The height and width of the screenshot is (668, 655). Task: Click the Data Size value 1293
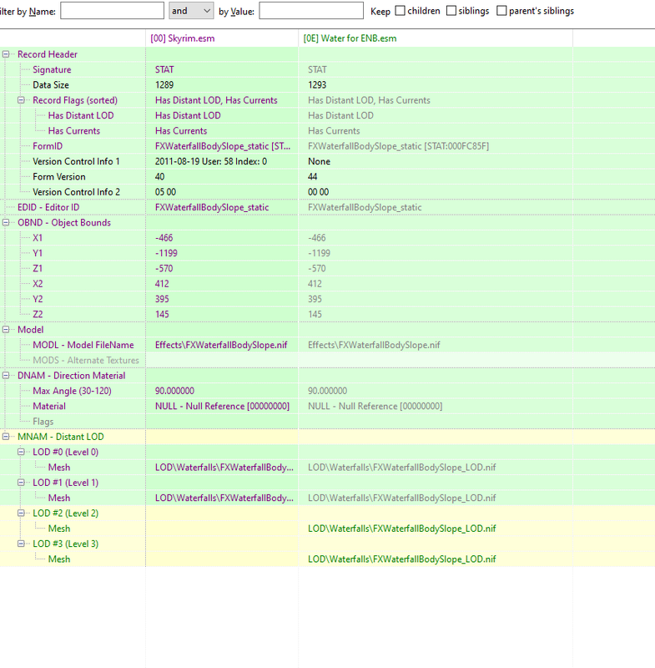[x=317, y=85]
